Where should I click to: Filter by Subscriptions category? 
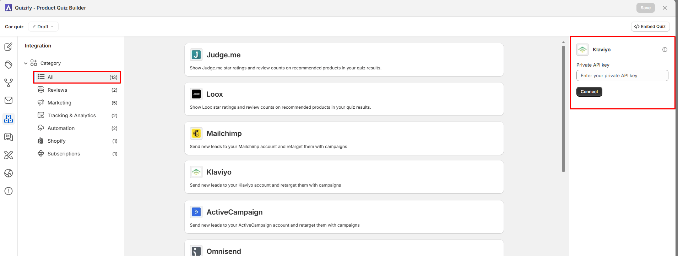pyautogui.click(x=77, y=154)
